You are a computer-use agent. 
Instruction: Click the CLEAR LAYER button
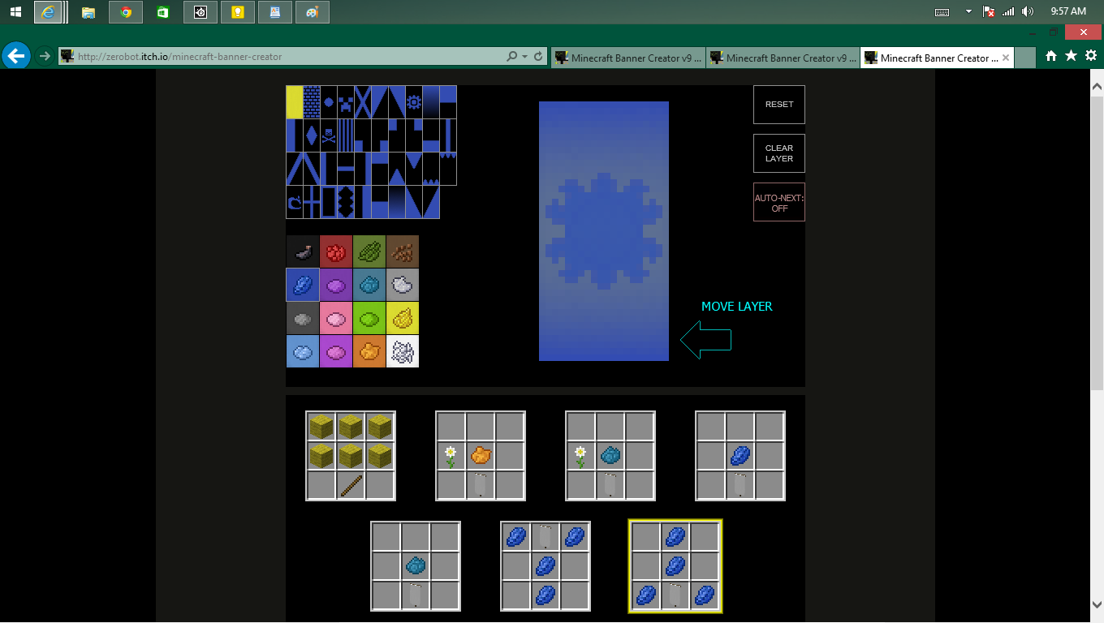(779, 153)
